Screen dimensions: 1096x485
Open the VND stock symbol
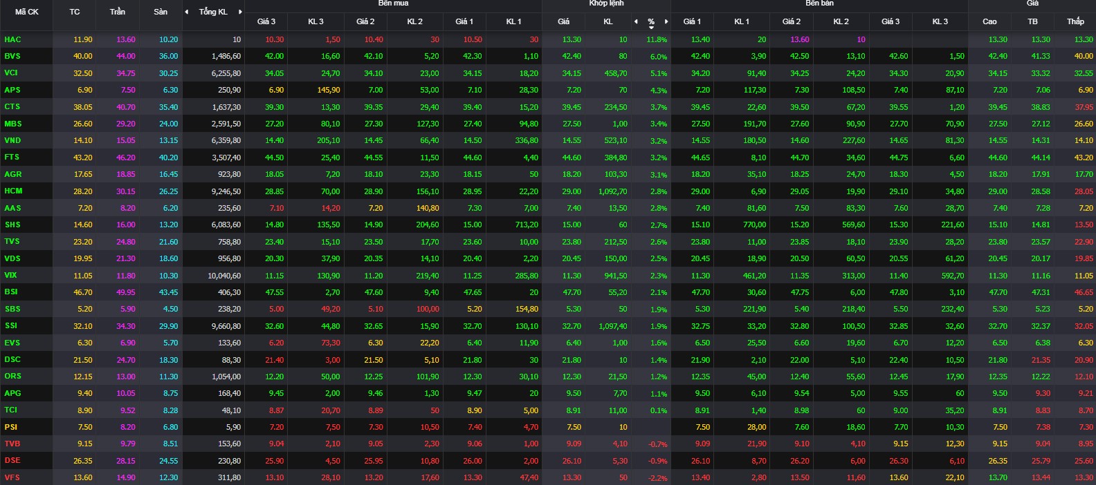(12, 140)
